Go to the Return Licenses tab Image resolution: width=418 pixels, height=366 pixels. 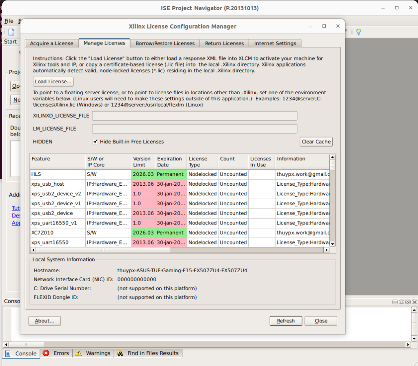pyautogui.click(x=225, y=43)
